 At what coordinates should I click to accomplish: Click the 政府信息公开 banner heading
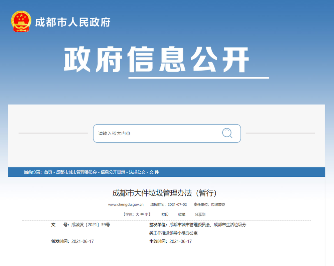click(156, 60)
